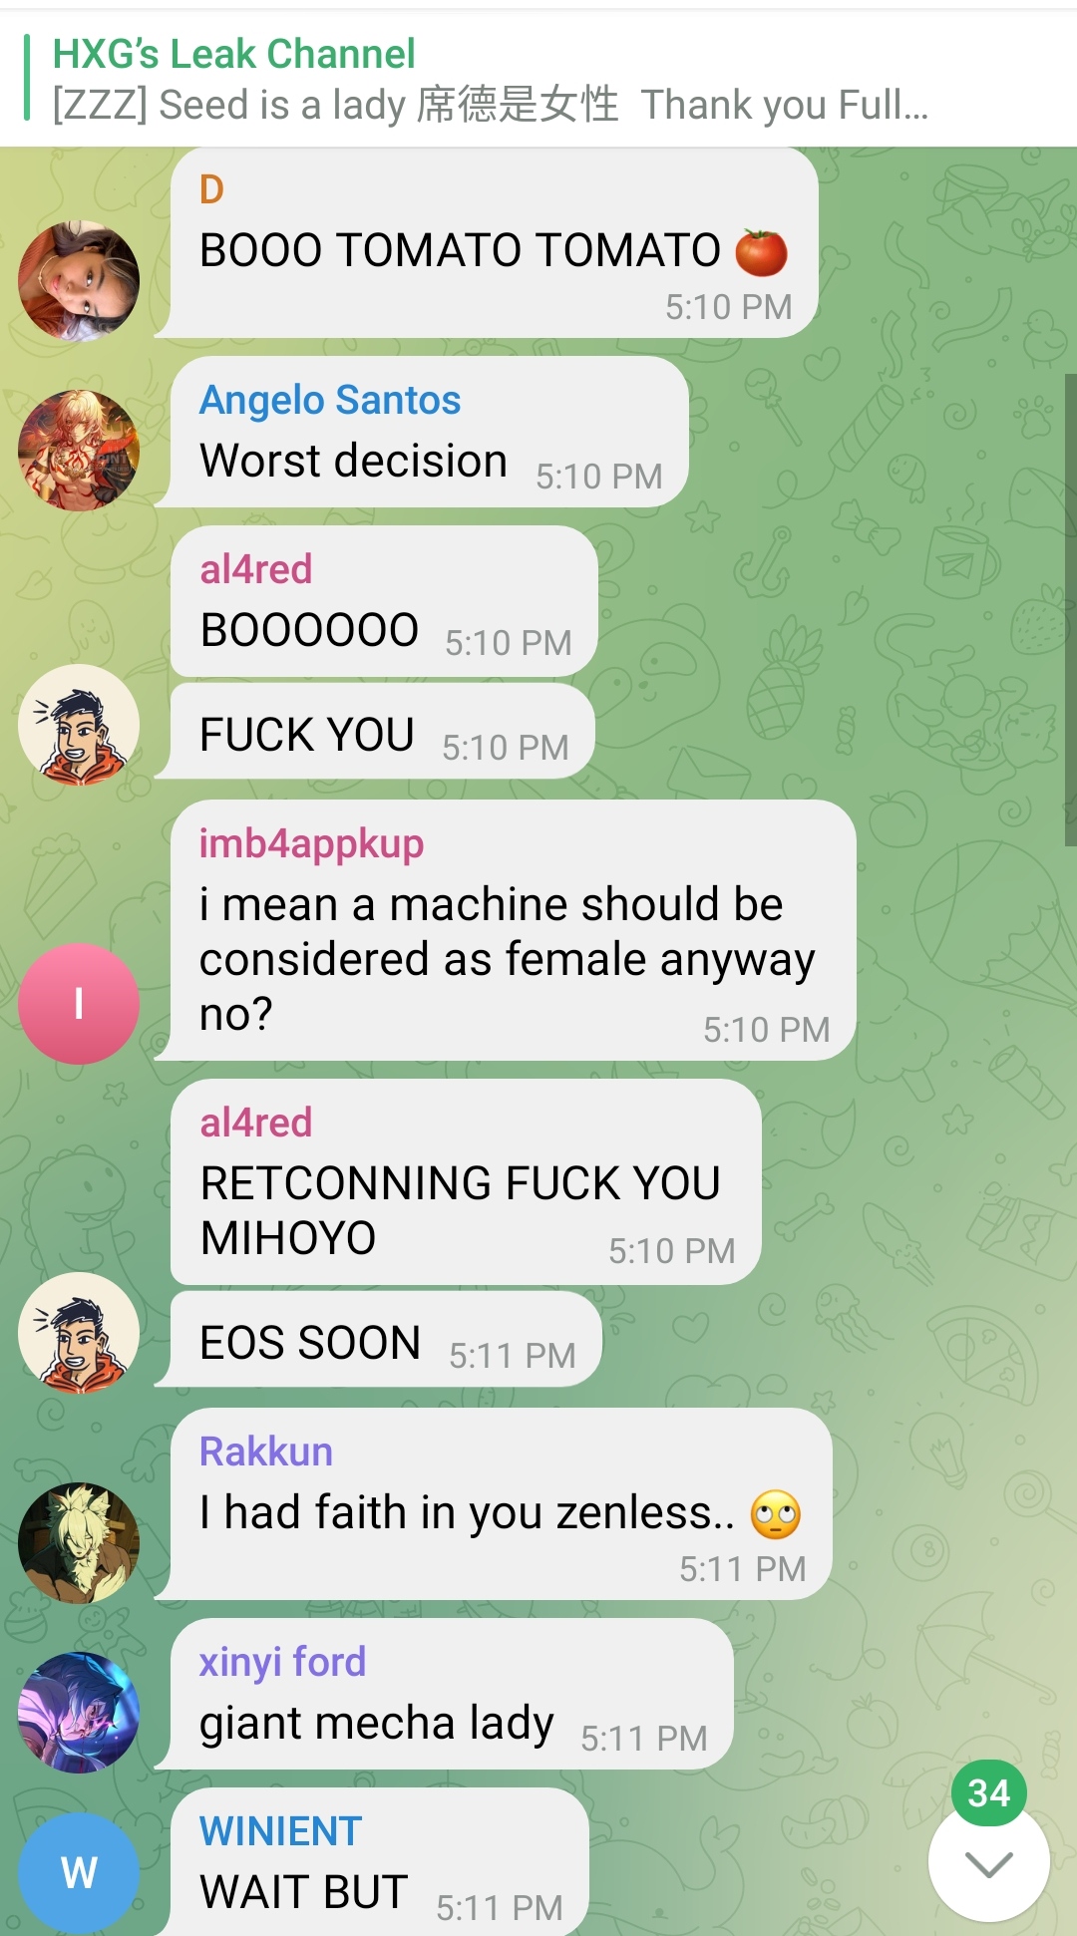Select the giant mecha lady message
This screenshot has height=1936, width=1077.
[452, 1694]
